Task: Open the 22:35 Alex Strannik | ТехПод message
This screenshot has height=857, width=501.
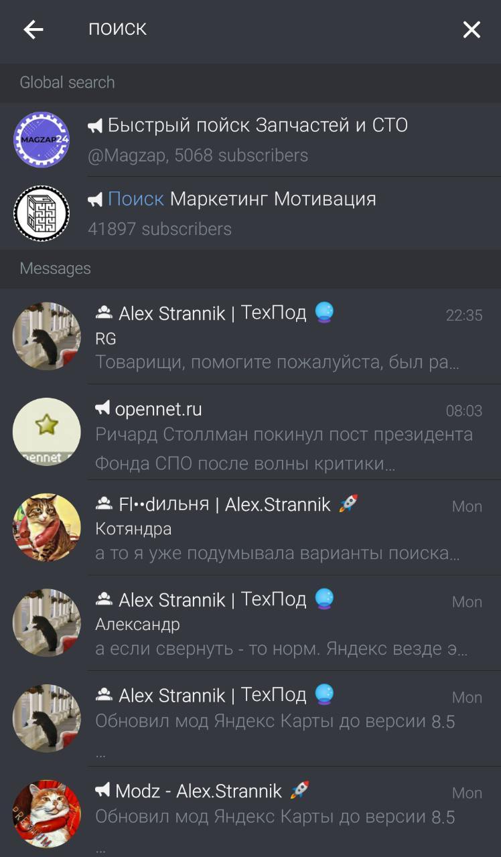Action: click(250, 336)
